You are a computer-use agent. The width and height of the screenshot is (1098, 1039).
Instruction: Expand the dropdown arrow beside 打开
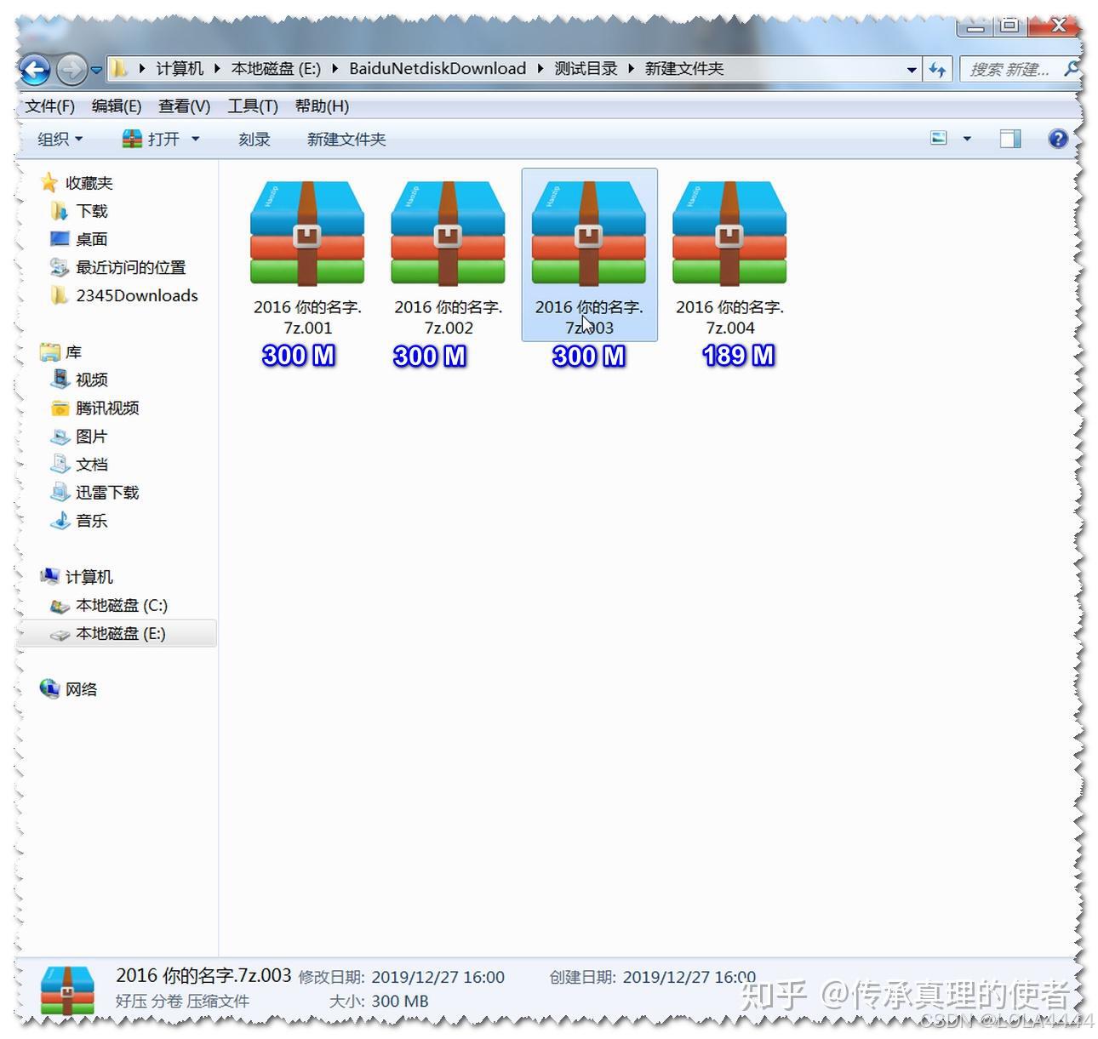tap(195, 139)
